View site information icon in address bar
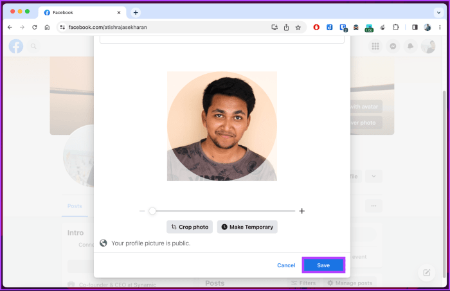The width and height of the screenshot is (450, 291). 62,27
